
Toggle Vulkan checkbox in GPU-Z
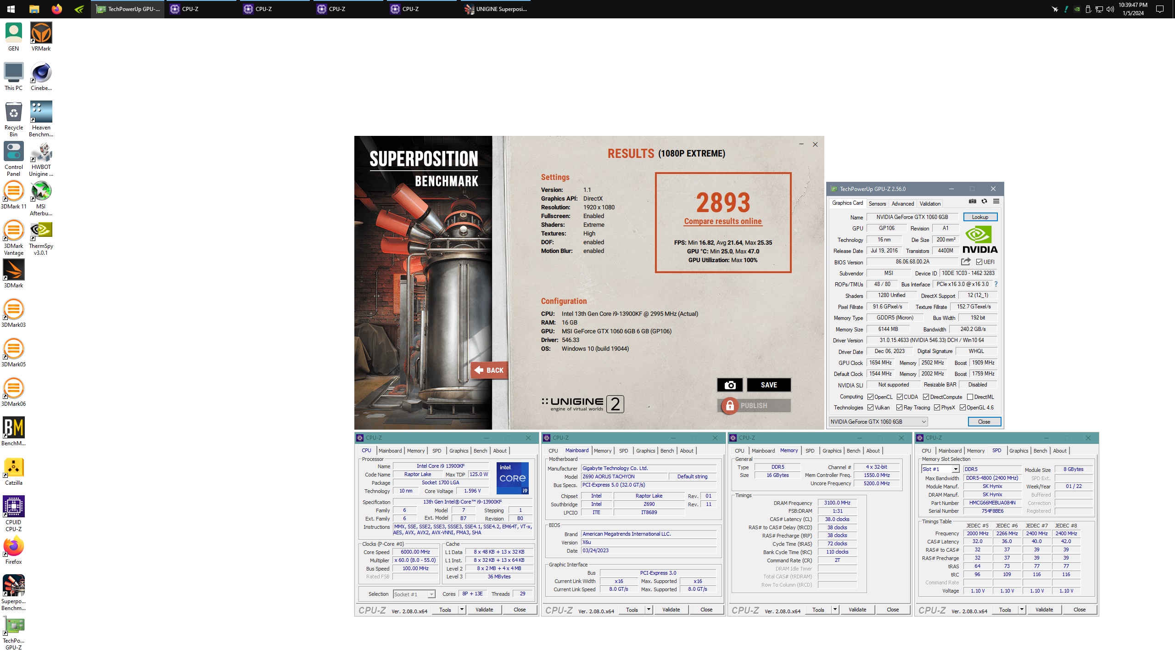[x=870, y=408]
